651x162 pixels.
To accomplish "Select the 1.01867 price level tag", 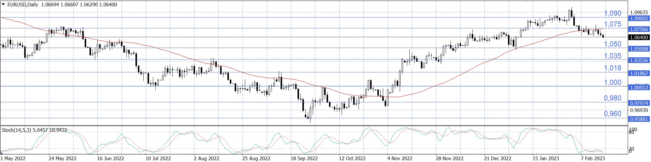I will [x=638, y=73].
